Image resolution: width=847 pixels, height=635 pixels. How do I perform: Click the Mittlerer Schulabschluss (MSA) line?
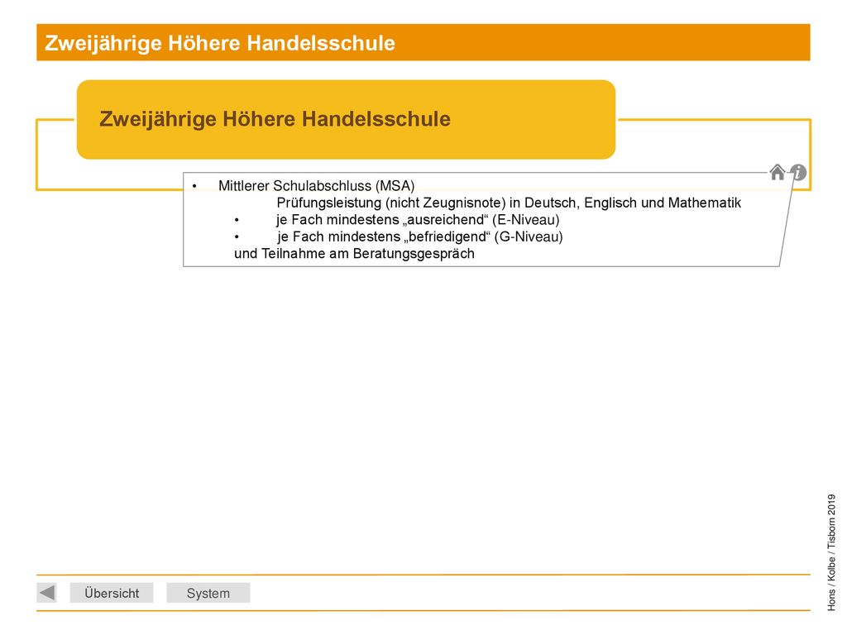pyautogui.click(x=316, y=186)
